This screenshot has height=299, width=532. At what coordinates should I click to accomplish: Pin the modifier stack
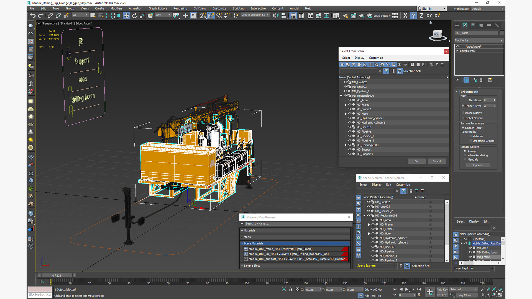click(x=457, y=80)
